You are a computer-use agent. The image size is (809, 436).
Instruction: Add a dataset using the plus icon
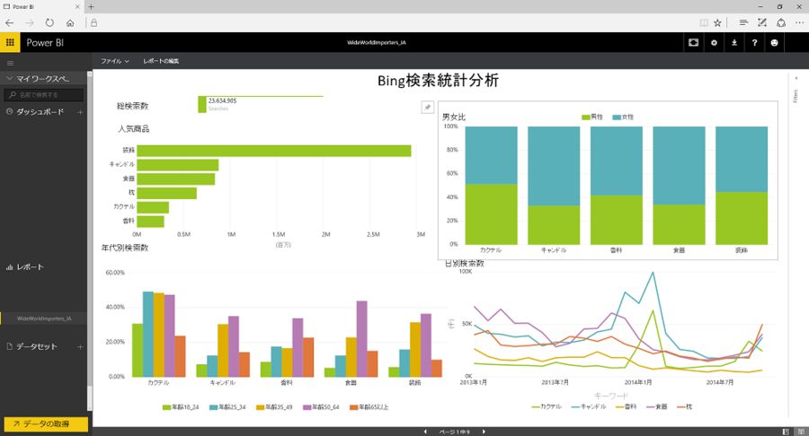[80, 346]
